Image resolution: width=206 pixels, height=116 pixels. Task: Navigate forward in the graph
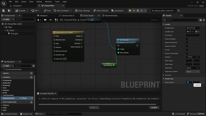pyautogui.click(x=51, y=20)
